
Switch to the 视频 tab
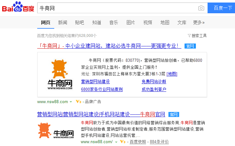click(148, 22)
